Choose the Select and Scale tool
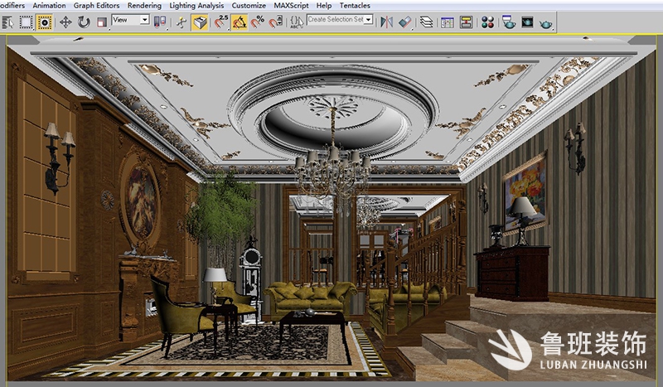The image size is (663, 387). 102,22
